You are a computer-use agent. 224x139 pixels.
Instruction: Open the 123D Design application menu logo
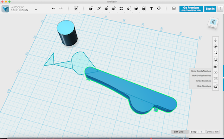5,9
